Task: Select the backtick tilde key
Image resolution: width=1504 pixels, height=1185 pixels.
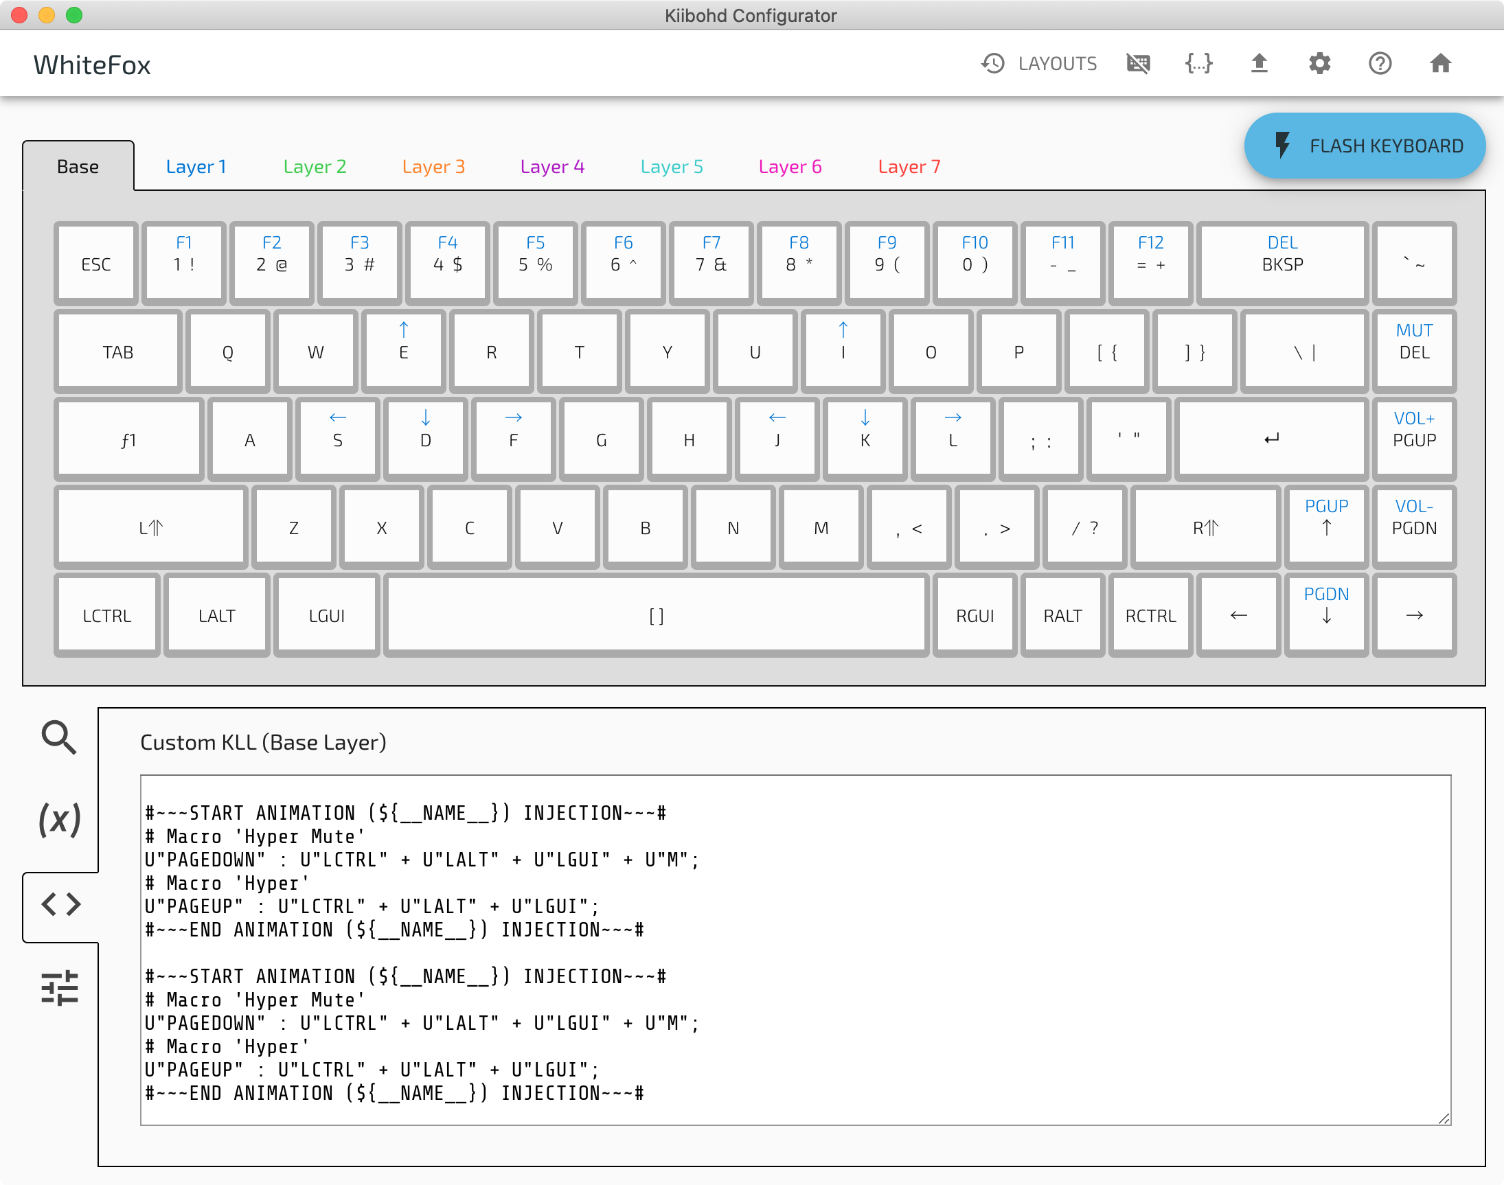Action: pos(1415,264)
